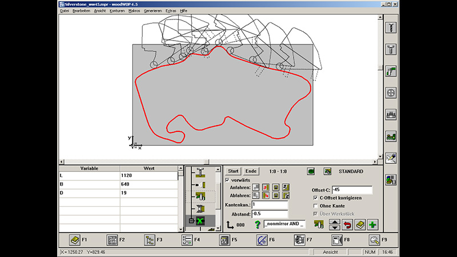Click the F8 NC program icon
Viewport: 457px width, 257px height.
tap(336, 240)
